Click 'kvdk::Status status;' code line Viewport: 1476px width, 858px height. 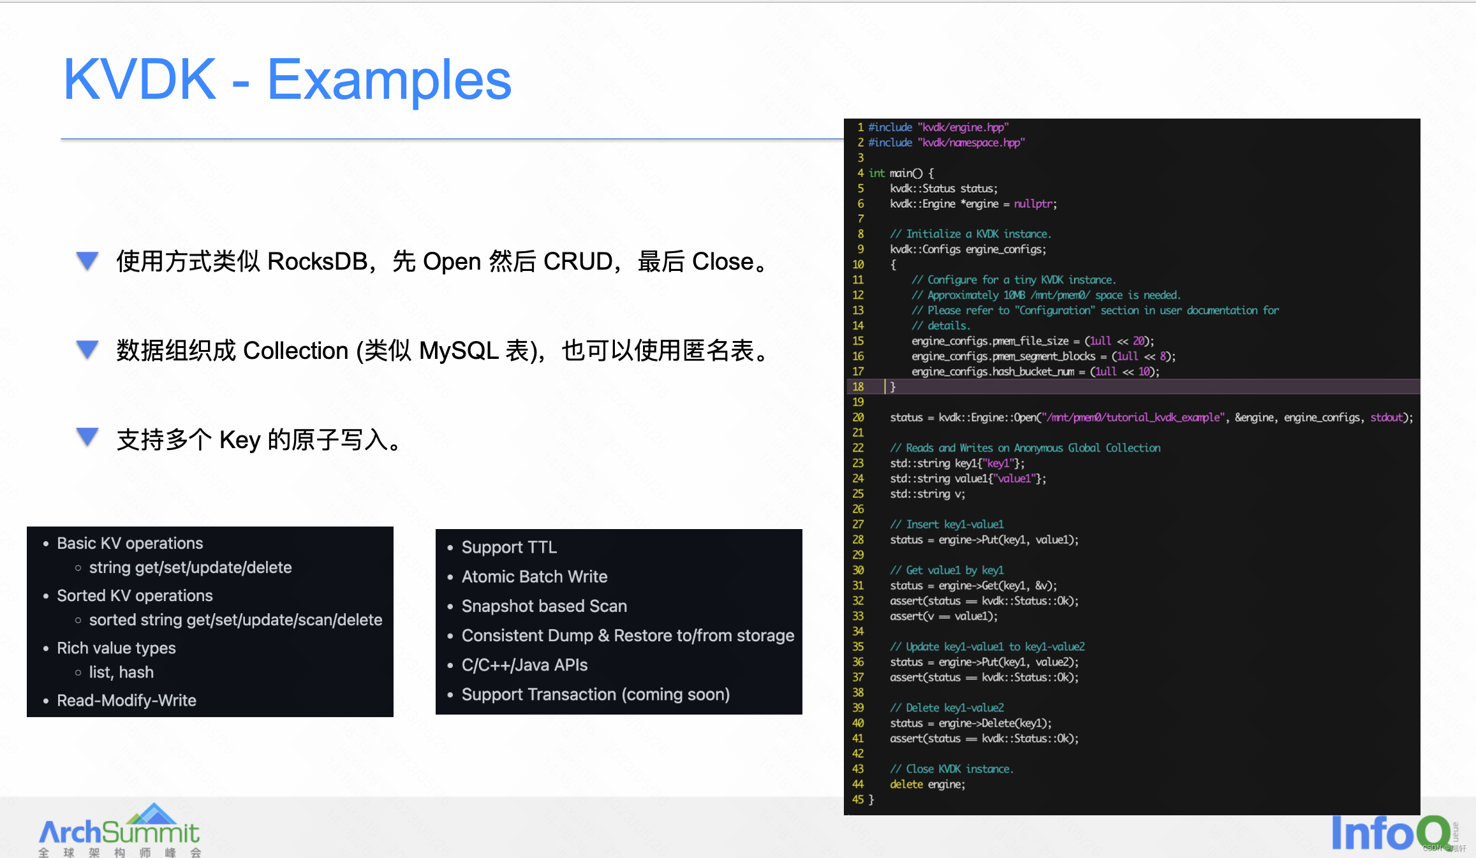point(943,189)
